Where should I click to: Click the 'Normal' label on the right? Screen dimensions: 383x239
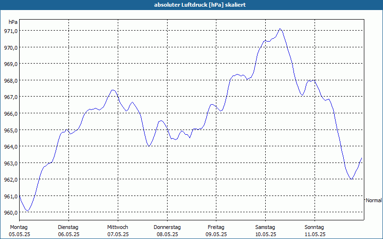[373, 200]
